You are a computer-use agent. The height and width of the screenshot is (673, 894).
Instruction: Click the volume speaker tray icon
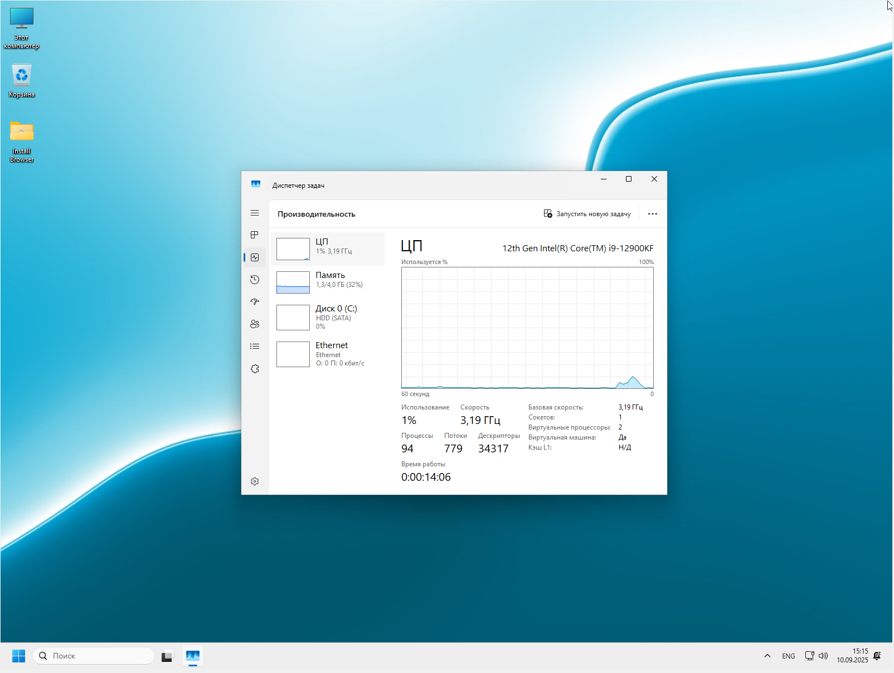pyautogui.click(x=823, y=656)
